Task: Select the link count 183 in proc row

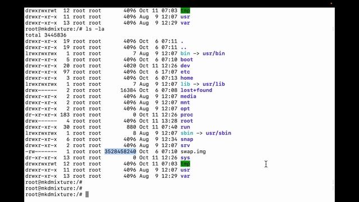Action: tap(65, 114)
